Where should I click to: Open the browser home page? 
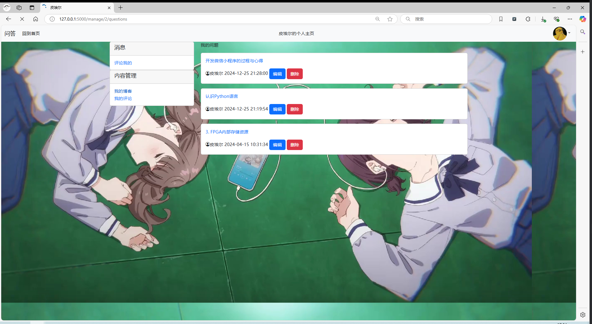tap(36, 19)
